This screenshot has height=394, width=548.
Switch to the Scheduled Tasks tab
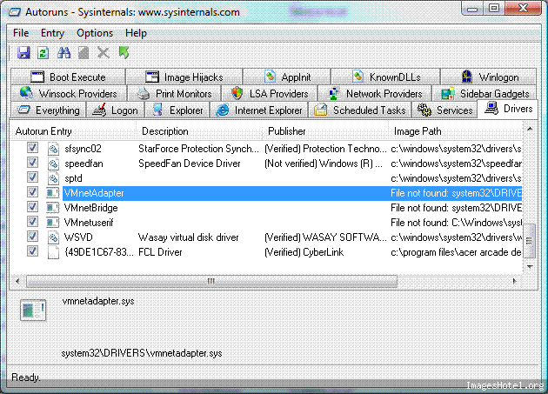pos(359,110)
